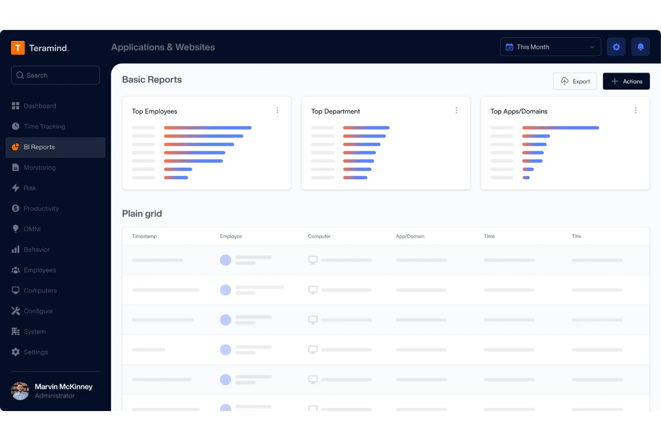Click the Top Apps/Domains card title
The height and width of the screenshot is (441, 661).
pyautogui.click(x=519, y=111)
